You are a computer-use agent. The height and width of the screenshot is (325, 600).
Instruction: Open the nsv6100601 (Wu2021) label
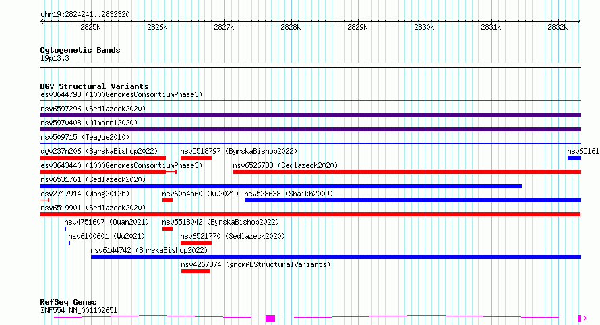107,236
